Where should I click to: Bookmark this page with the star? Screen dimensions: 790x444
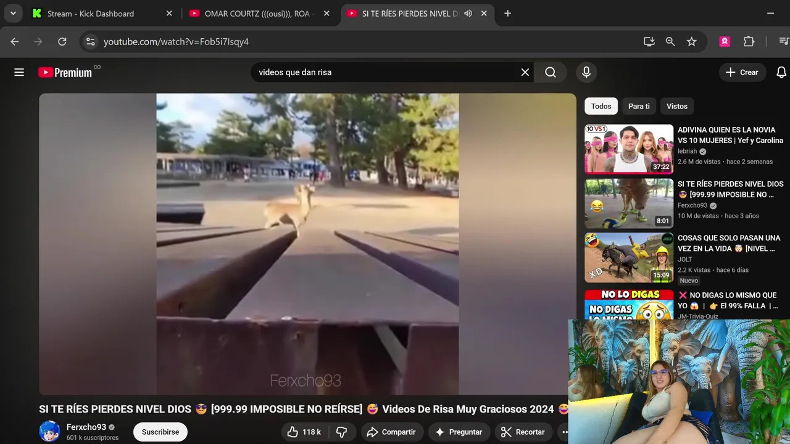coord(691,41)
